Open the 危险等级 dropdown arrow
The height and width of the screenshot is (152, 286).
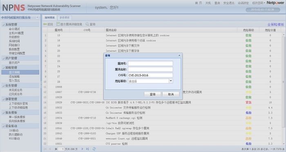point(171,81)
